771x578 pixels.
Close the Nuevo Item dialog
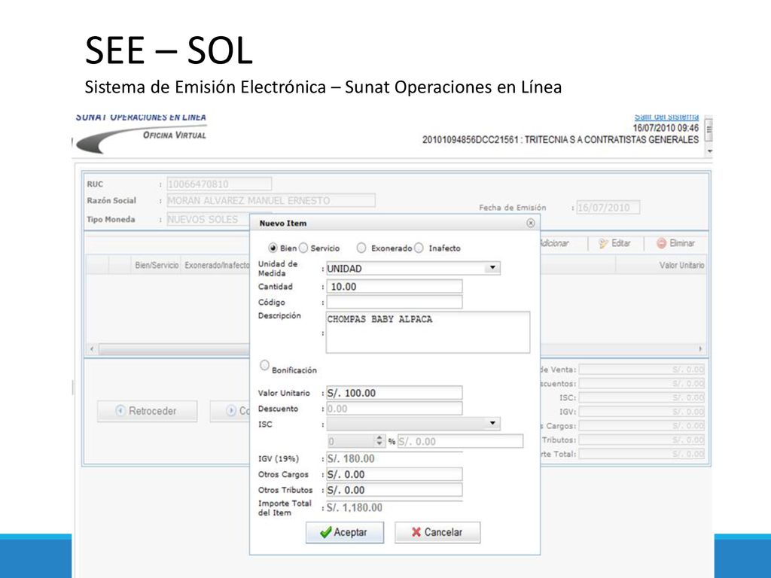pyautogui.click(x=530, y=223)
